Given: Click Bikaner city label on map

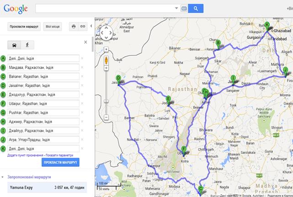Looking at the screenshot, I should (175, 48).
